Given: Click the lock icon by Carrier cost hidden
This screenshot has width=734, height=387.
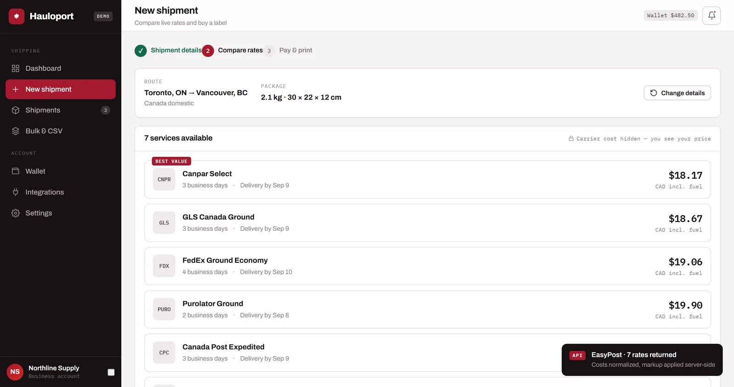Looking at the screenshot, I should coord(571,138).
